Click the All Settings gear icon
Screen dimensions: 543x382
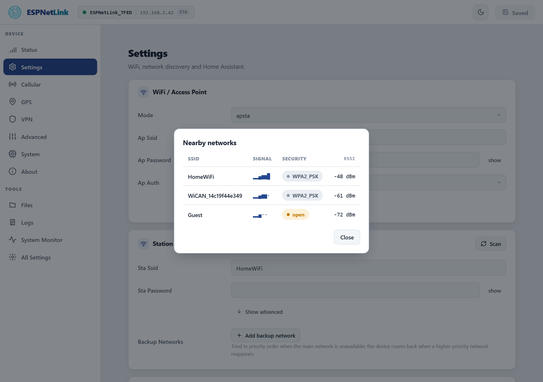click(12, 257)
